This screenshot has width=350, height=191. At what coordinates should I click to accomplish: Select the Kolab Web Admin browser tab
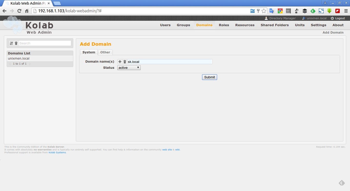28,3
